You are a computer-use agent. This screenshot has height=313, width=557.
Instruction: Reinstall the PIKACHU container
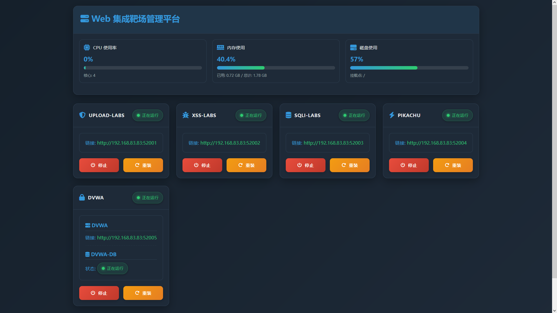(x=453, y=165)
